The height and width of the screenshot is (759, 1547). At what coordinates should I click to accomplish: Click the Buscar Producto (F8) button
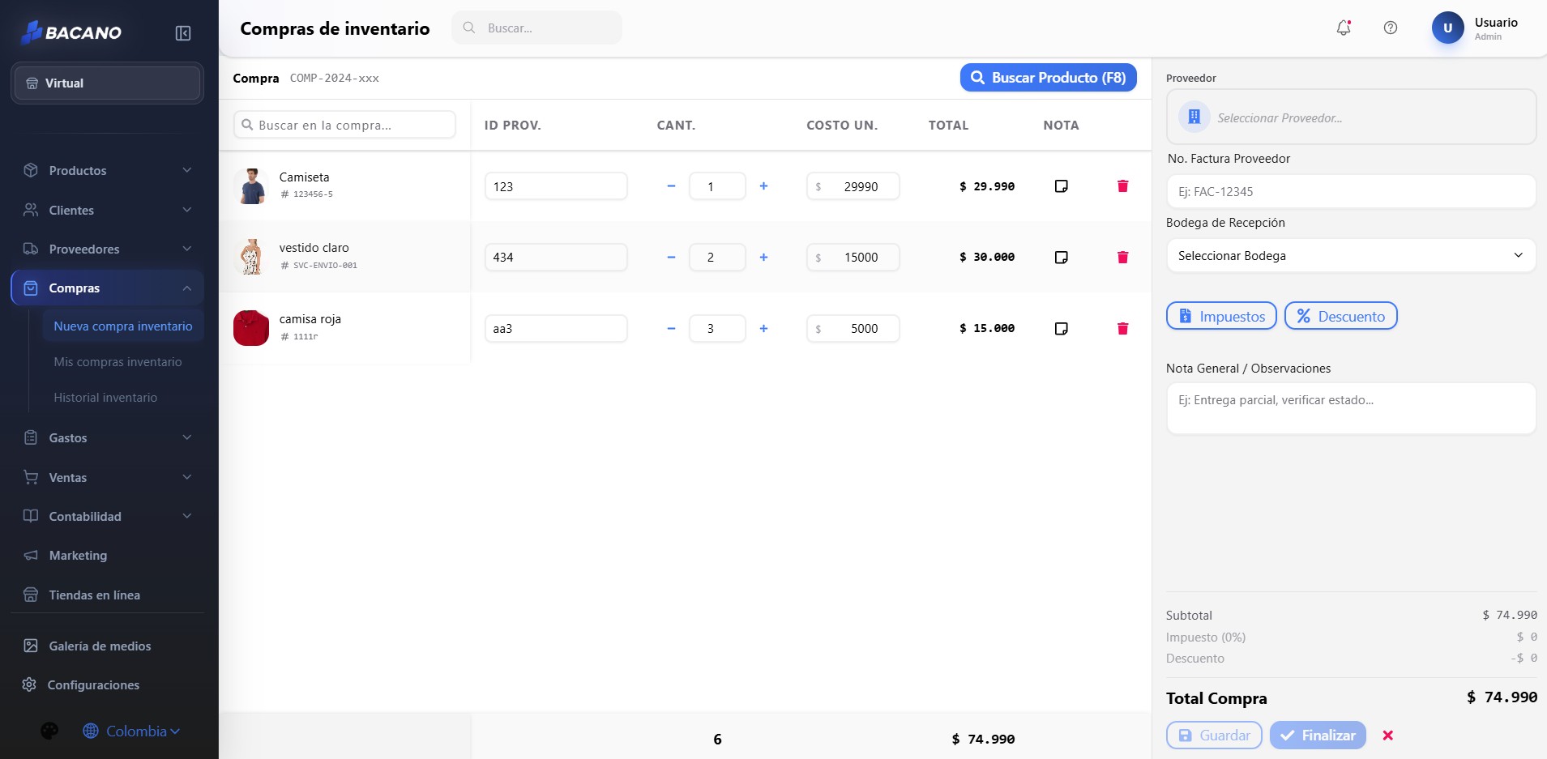[1048, 78]
